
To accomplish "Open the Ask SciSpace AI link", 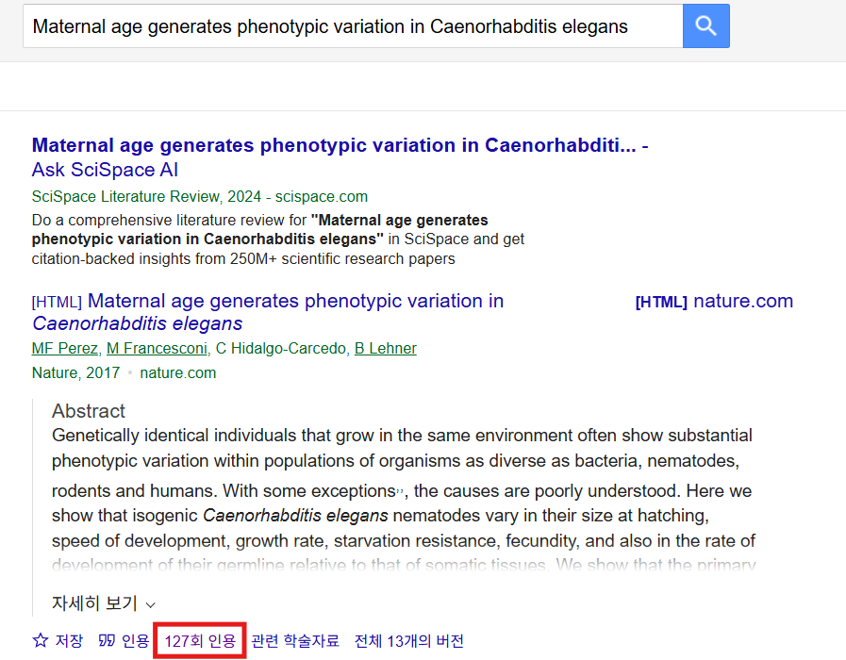I will 105,170.
